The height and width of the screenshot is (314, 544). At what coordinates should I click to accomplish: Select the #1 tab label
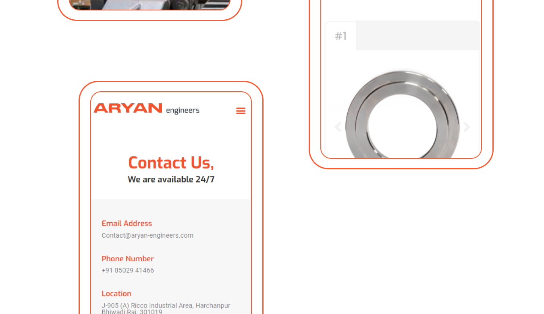341,36
